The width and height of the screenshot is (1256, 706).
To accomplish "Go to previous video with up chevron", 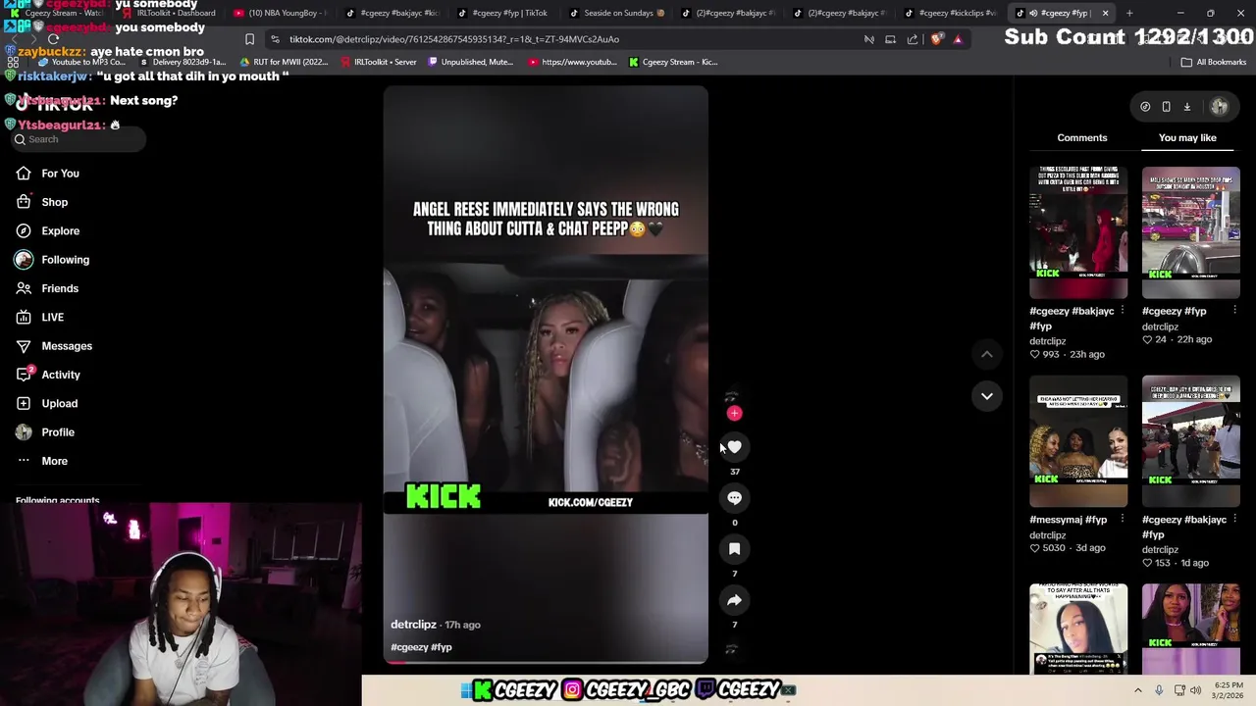I will [x=987, y=354].
